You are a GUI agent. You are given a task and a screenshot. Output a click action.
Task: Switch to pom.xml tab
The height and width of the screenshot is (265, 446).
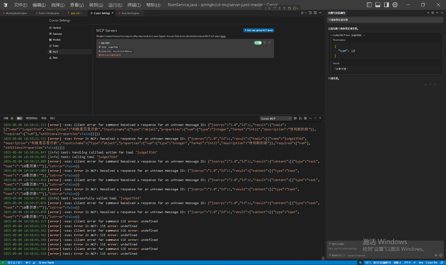76,13
